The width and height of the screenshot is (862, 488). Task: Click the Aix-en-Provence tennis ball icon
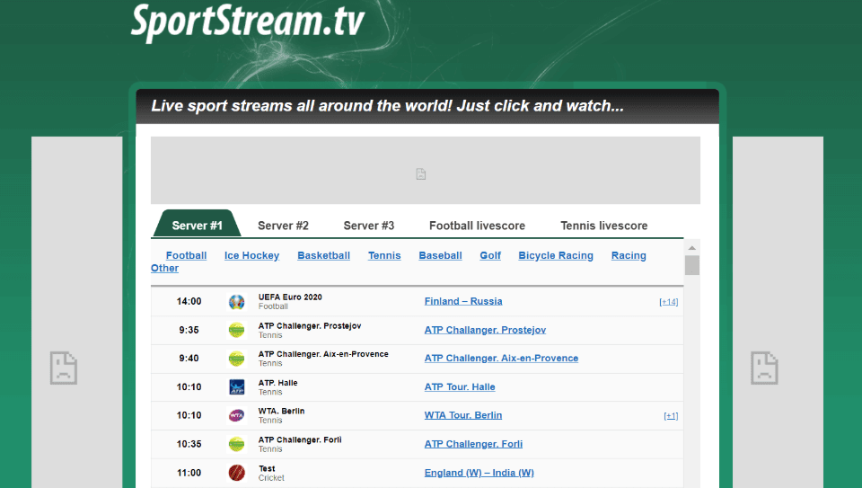coord(236,359)
